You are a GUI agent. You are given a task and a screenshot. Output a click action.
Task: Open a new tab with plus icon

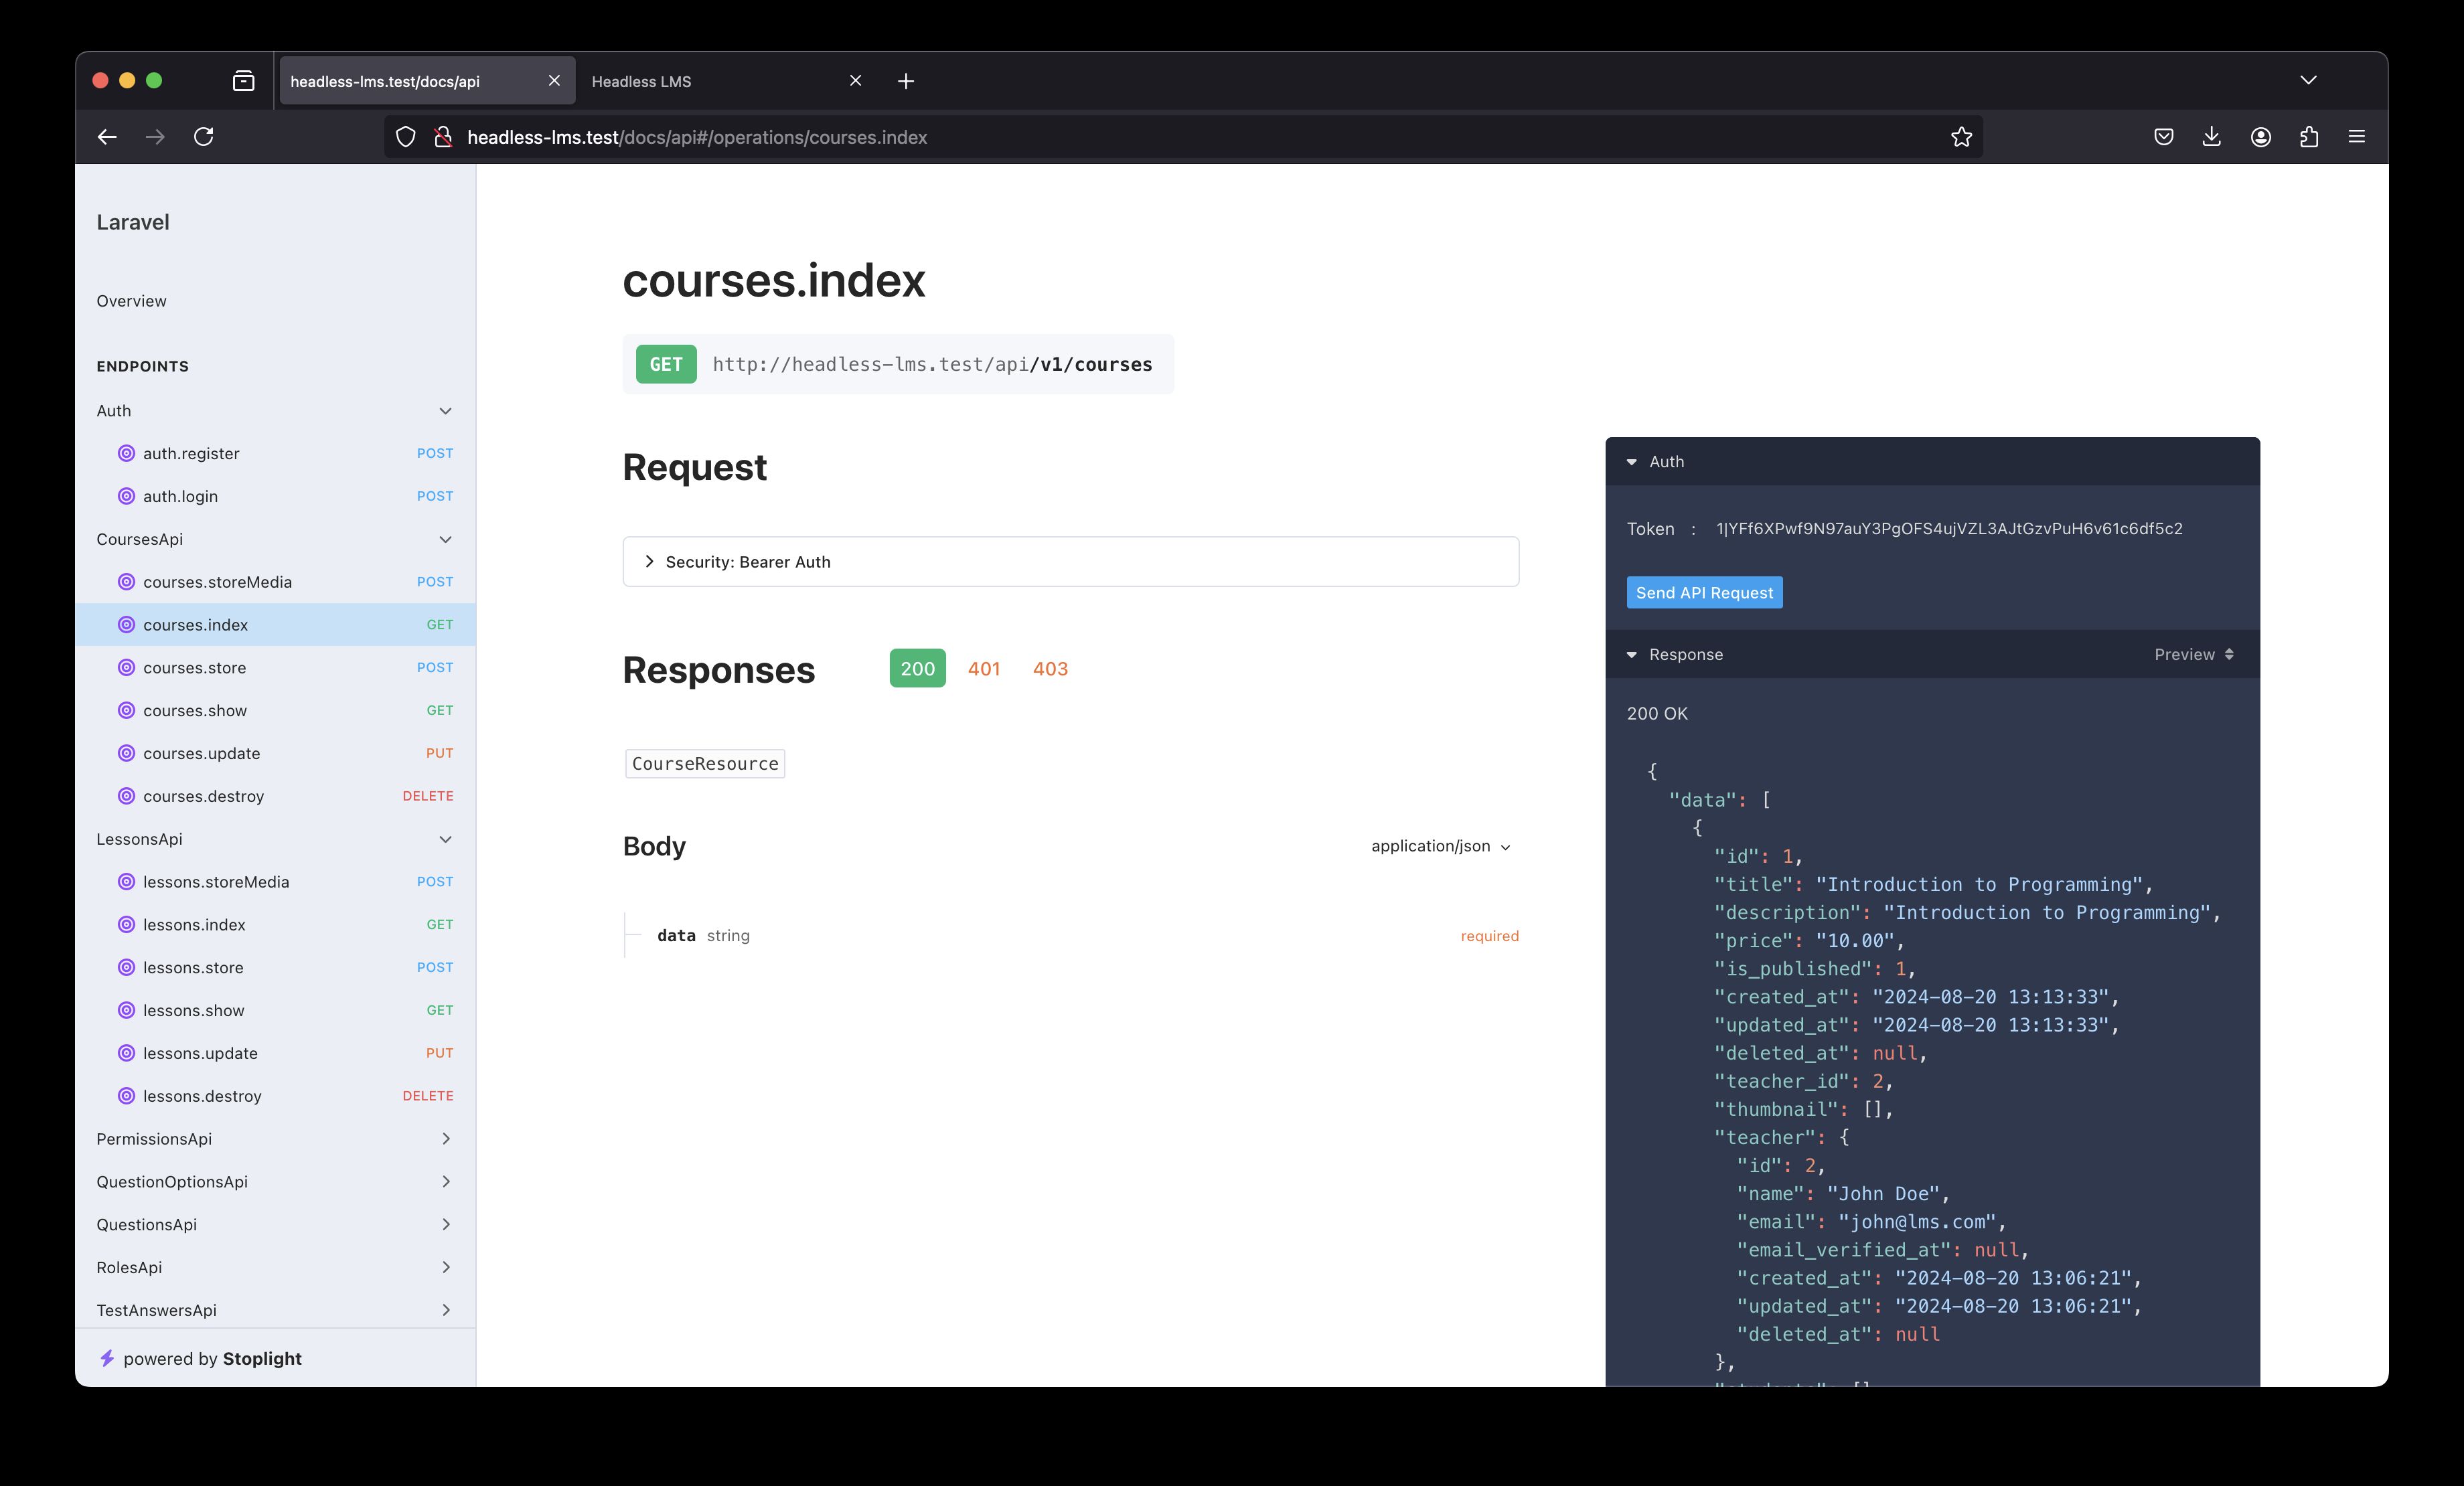(906, 81)
